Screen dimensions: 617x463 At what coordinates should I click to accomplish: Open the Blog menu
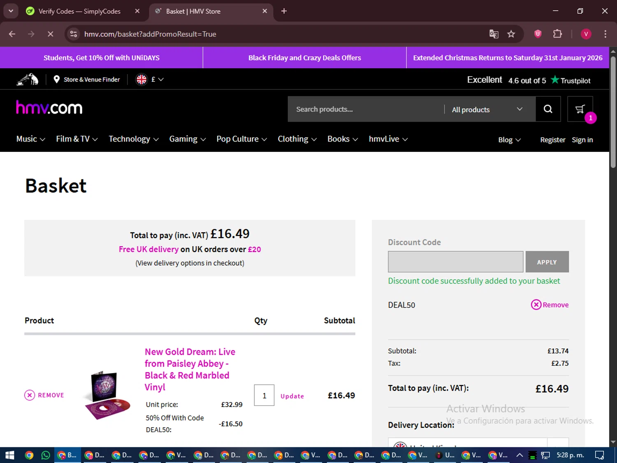pyautogui.click(x=510, y=140)
